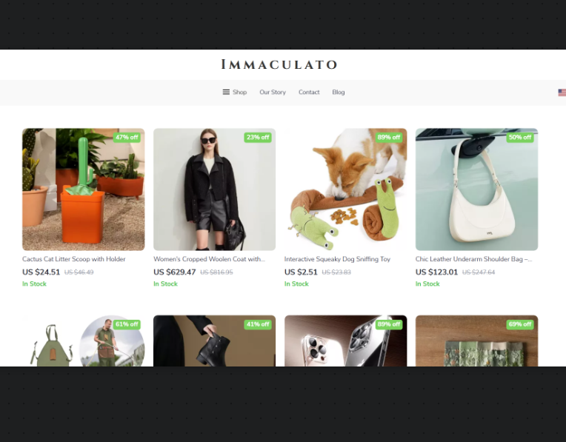Viewport: 566px width, 442px height.
Task: View the black ankle boot product image
Action: [x=214, y=341]
